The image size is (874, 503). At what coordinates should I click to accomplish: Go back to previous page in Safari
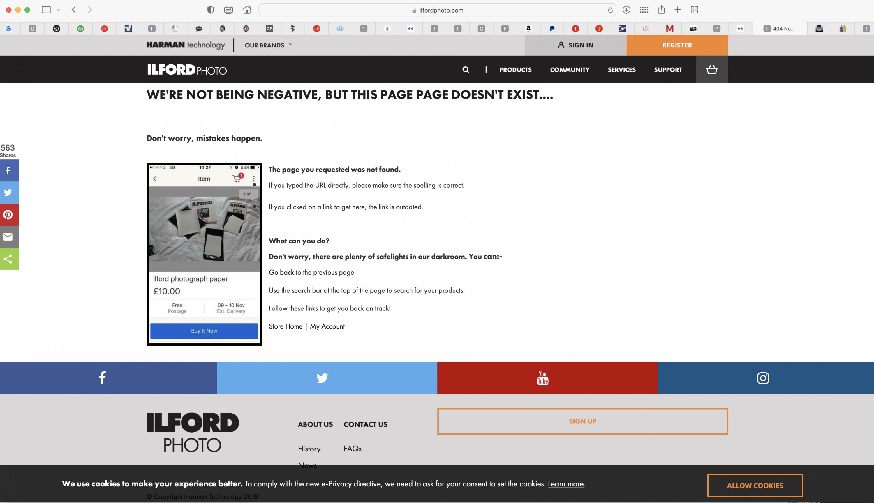click(74, 10)
